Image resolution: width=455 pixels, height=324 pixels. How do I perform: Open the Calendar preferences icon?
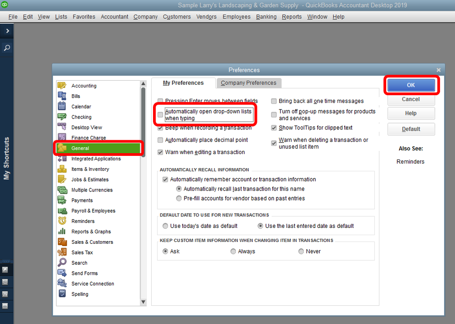62,106
